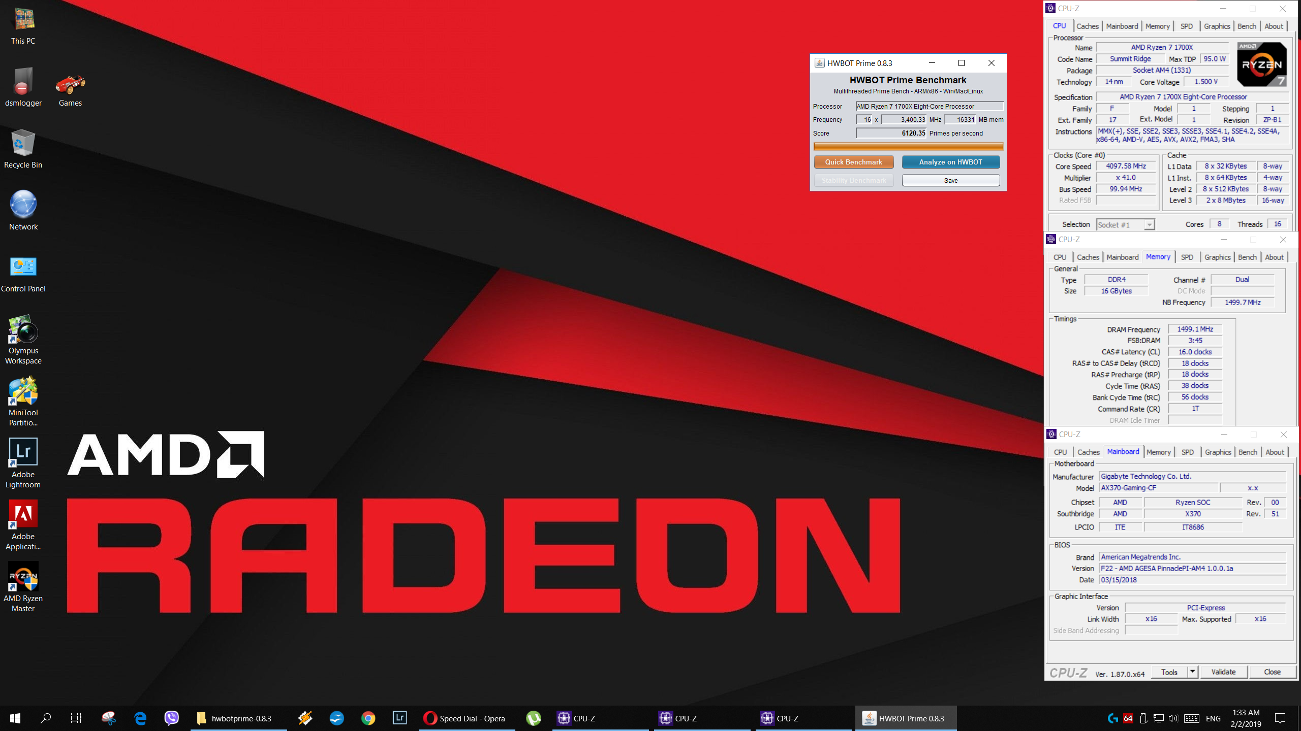Open Graphics tab in middle CPU-Z window
Image resolution: width=1301 pixels, height=731 pixels.
[1218, 257]
